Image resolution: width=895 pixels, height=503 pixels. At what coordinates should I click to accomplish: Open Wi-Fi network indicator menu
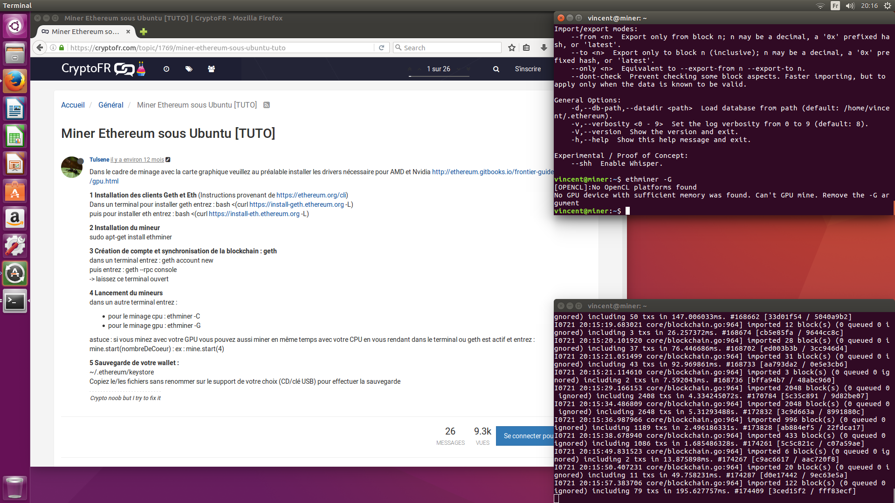(820, 6)
